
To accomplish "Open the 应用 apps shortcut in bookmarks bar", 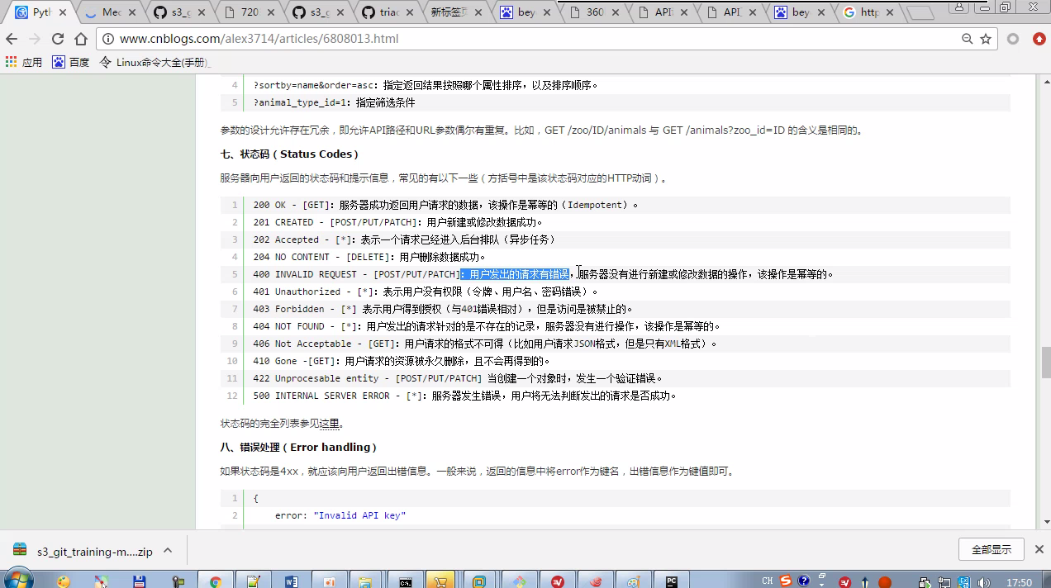I will tap(24, 62).
